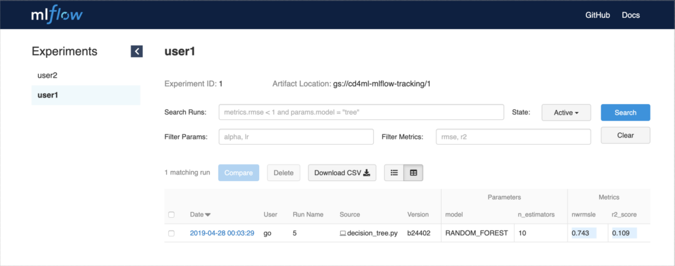
Task: Check the box for the 2019-04-28 run
Action: tap(171, 233)
